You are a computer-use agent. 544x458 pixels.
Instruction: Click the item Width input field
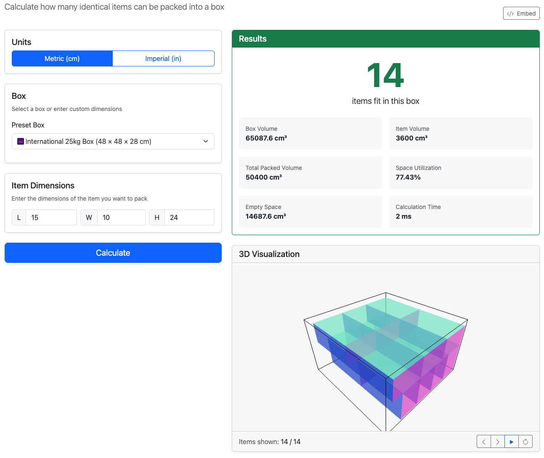tap(121, 217)
